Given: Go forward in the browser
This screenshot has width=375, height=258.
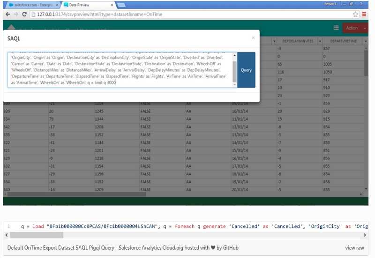Looking at the screenshot, I should [16, 15].
